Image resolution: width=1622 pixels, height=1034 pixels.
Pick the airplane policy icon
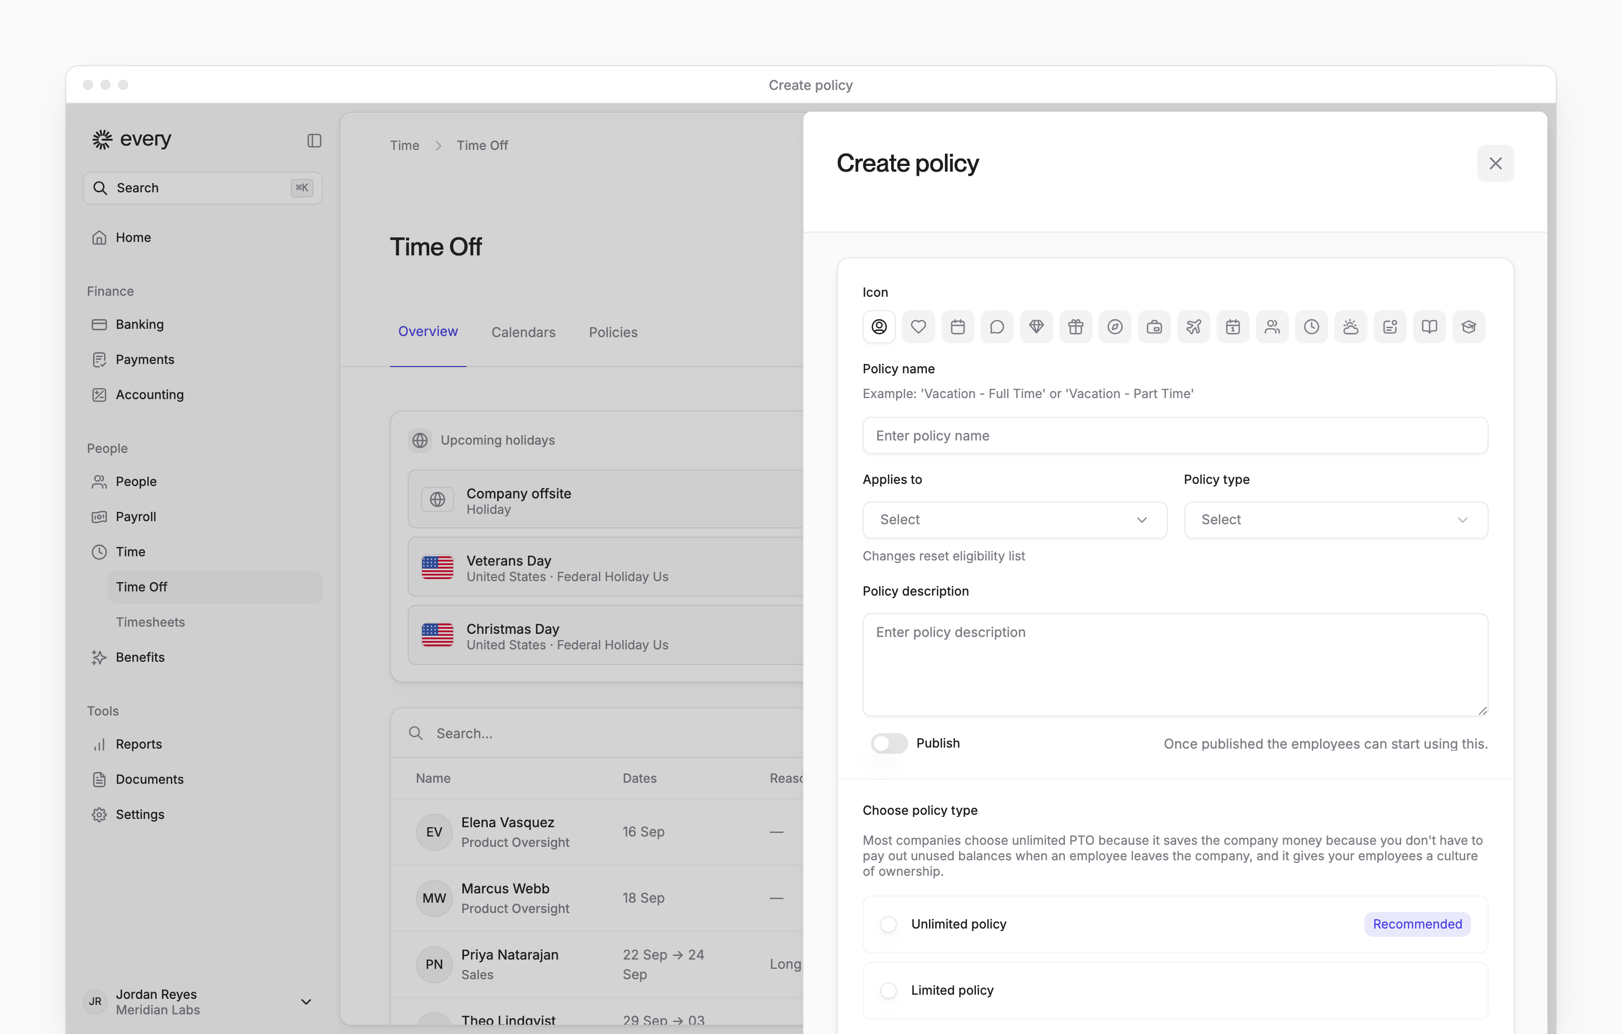click(1194, 327)
